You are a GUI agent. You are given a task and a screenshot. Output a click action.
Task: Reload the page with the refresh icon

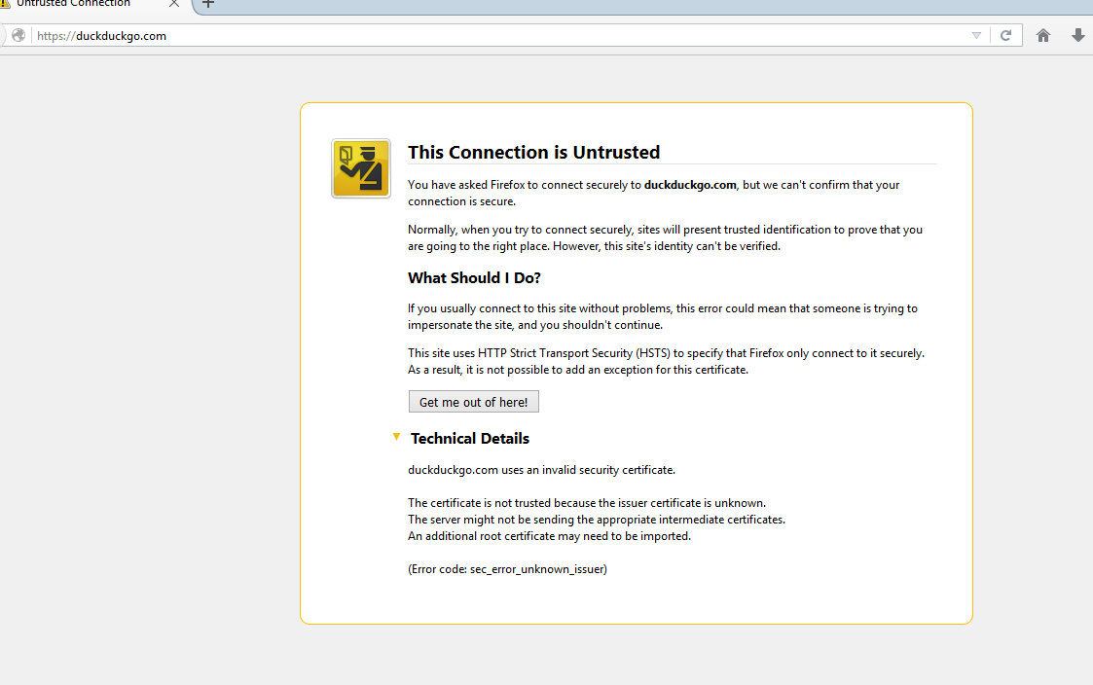(1005, 35)
